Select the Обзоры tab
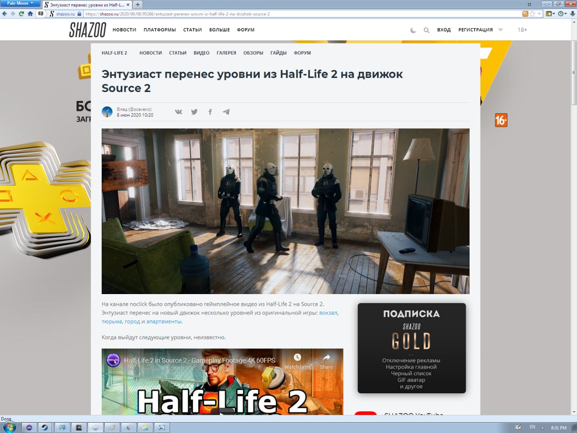Screen dimensions: 577x433 (253, 53)
